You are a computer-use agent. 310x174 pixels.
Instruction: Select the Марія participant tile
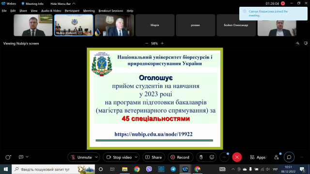tap(155, 25)
